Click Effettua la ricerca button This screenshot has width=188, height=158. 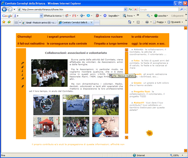[x=53, y=16]
